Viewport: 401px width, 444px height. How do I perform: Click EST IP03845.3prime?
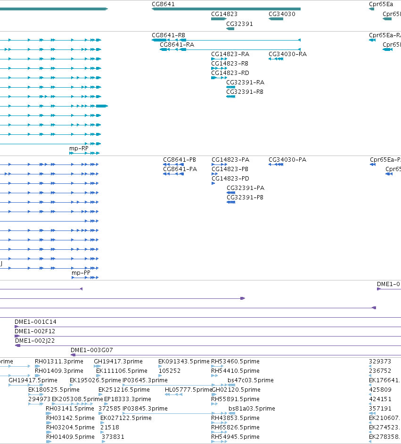(145, 409)
